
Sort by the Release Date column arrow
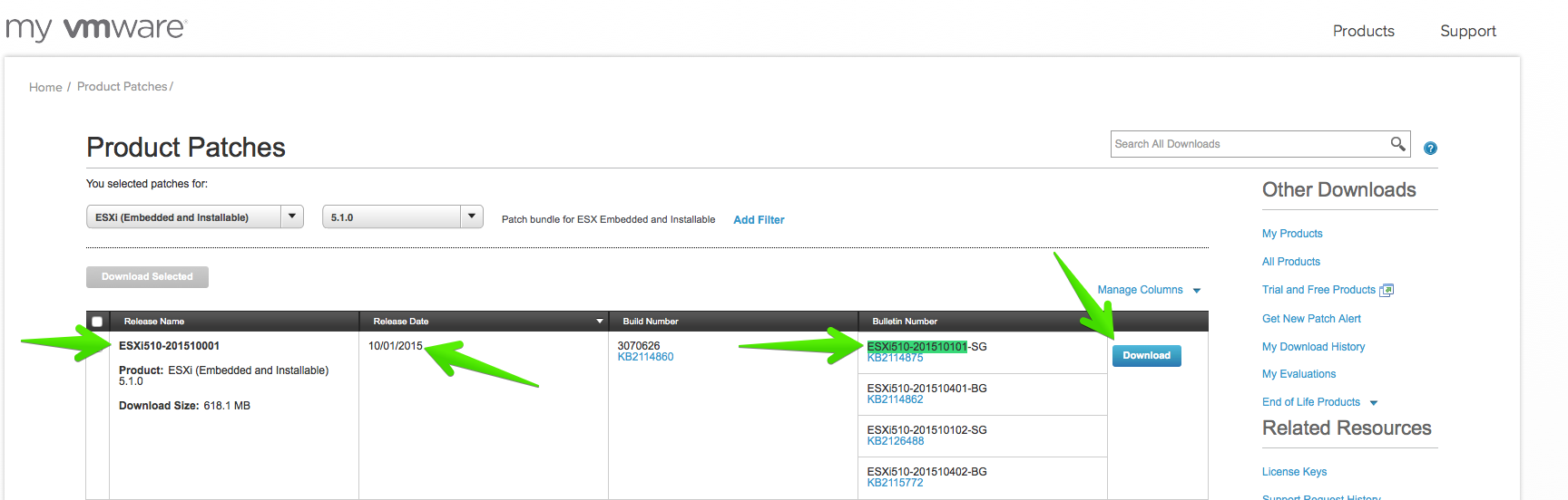[599, 322]
